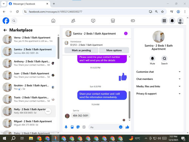Open a new browser tab
Screen dimensions: 189x142
(x=54, y=4)
